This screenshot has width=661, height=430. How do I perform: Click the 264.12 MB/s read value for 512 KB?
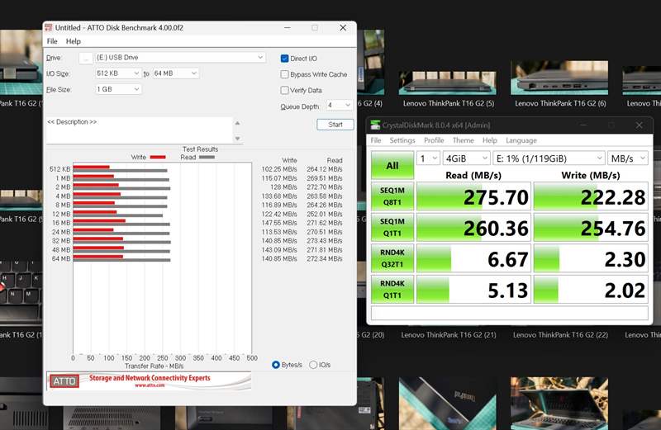[324, 169]
